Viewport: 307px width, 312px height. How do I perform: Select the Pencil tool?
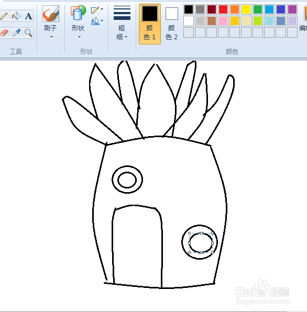(x=4, y=16)
